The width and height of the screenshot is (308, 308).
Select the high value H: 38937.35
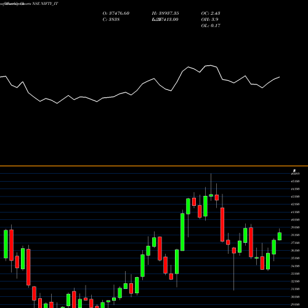tap(165, 14)
